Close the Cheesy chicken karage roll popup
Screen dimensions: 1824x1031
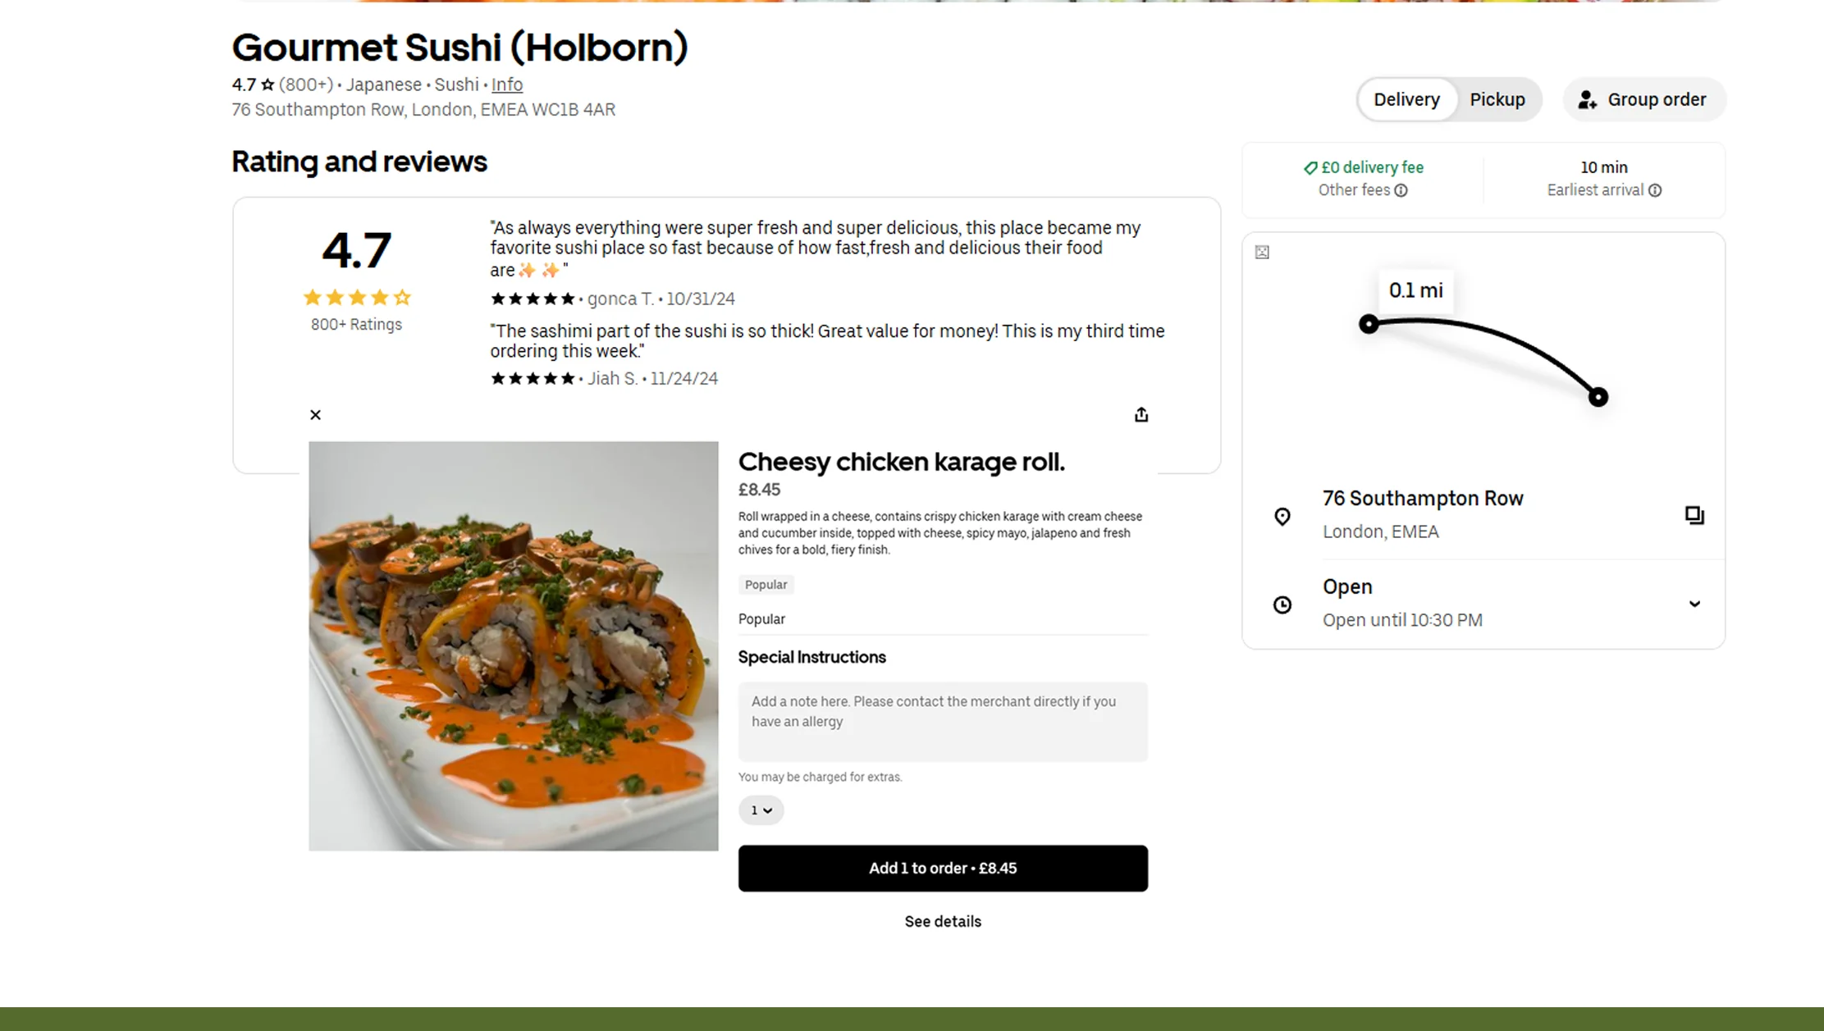(315, 415)
